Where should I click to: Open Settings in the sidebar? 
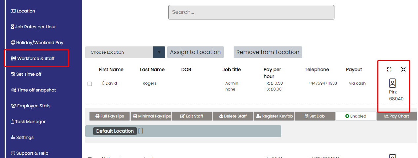(22, 137)
